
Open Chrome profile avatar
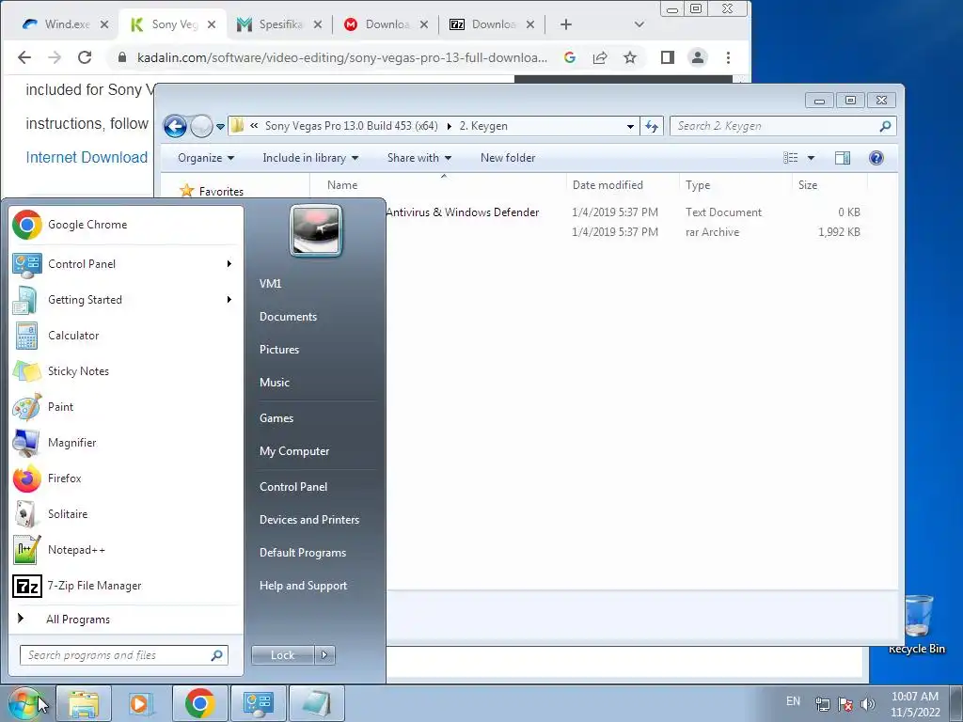[698, 57]
